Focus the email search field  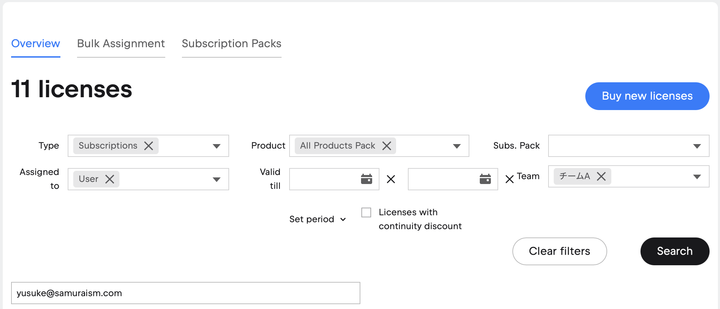[x=186, y=293]
